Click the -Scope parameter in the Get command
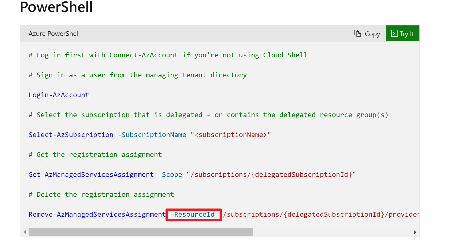Viewport: 472px width, 251px height. [x=170, y=174]
